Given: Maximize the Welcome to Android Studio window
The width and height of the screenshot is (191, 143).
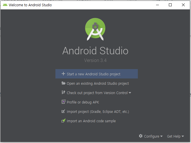Looking at the screenshot, I should [170, 5].
